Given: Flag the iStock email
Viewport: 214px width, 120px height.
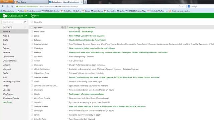Looking at the screenshot, I should (x=68, y=94).
